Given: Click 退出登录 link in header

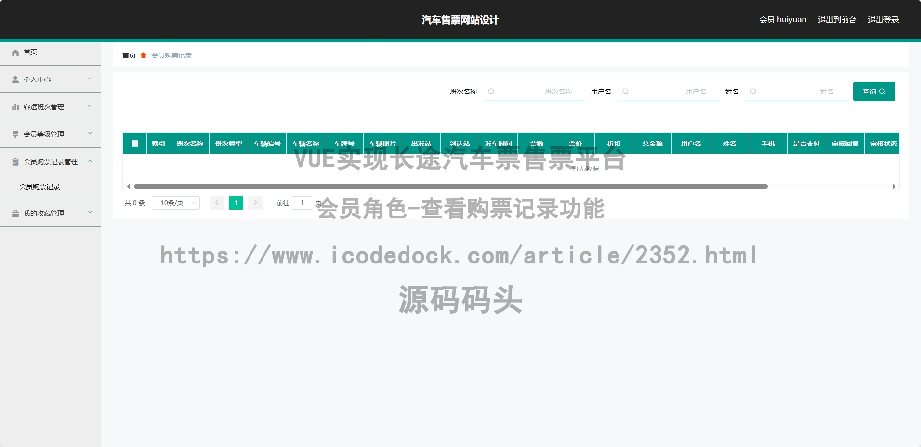Looking at the screenshot, I should (883, 20).
